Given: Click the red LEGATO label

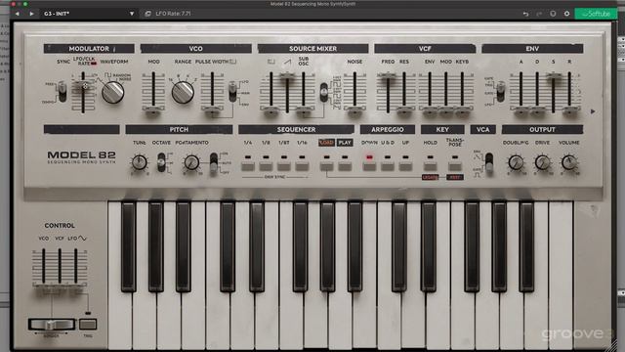Looking at the screenshot, I should pos(430,177).
